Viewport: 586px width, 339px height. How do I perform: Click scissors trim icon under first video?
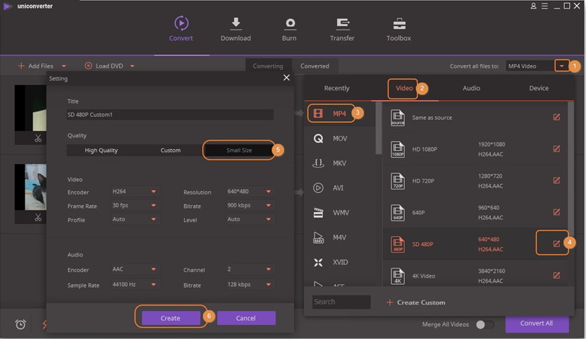pos(38,138)
